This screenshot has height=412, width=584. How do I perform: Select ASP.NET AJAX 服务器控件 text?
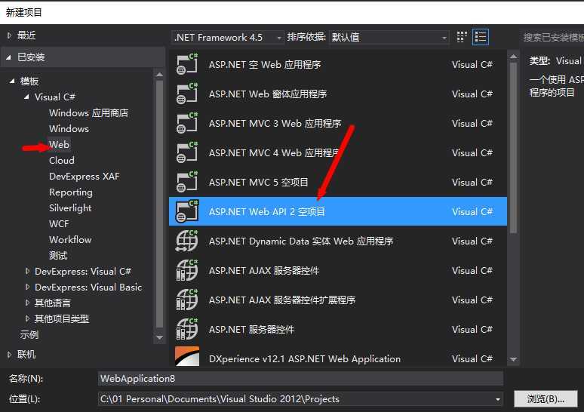(264, 270)
